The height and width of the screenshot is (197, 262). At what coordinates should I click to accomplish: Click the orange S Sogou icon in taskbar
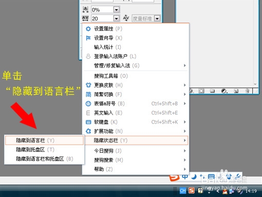pyautogui.click(x=192, y=190)
